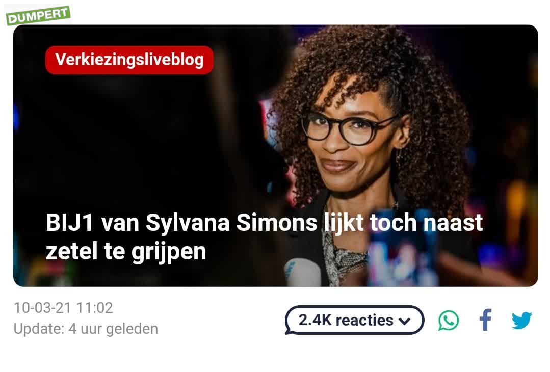This screenshot has width=550, height=372.
Task: Click the 'Update: 4 uur geleden' text
Action: pos(86,329)
